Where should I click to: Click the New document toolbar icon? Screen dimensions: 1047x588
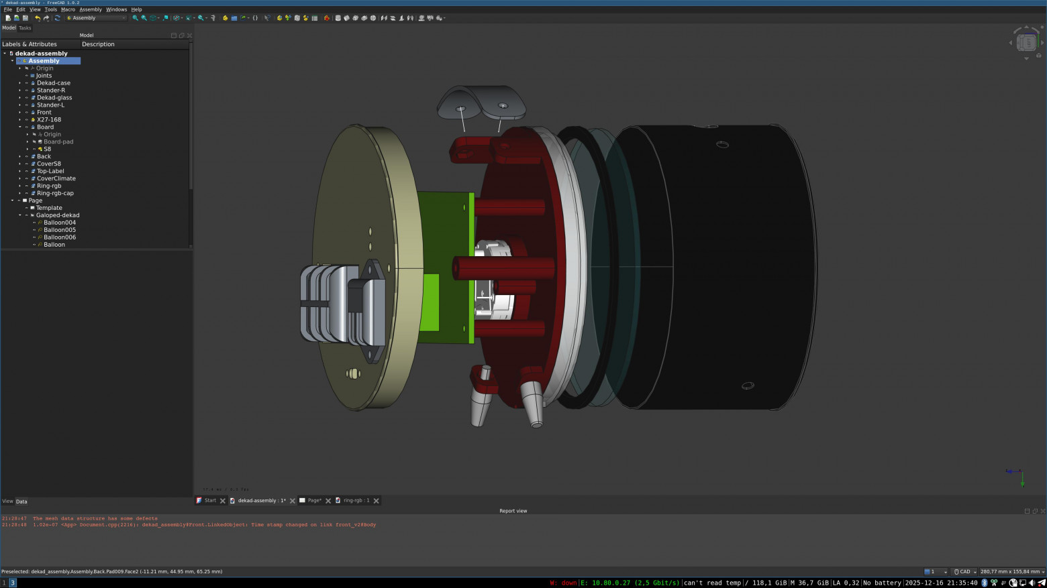8,18
